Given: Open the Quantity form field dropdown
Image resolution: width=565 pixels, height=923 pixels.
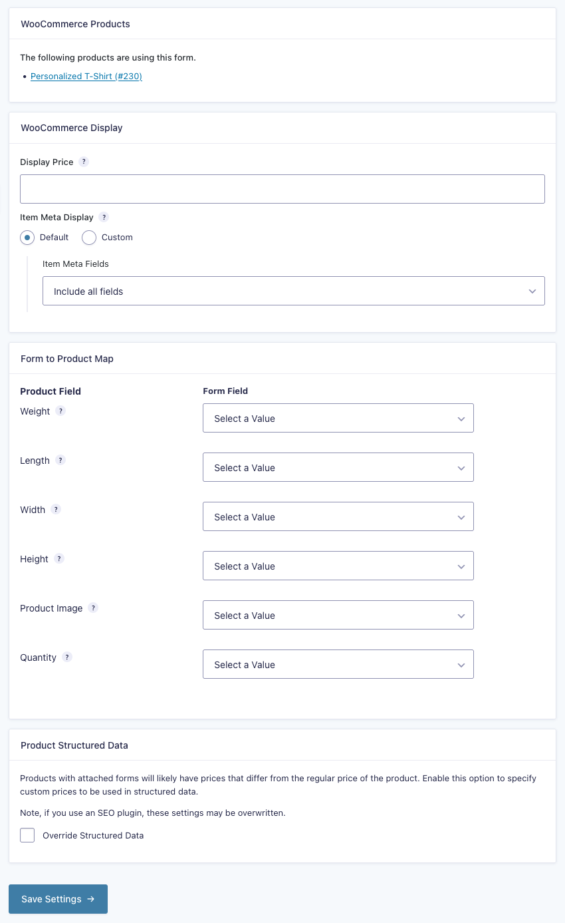Looking at the screenshot, I should [x=338, y=665].
